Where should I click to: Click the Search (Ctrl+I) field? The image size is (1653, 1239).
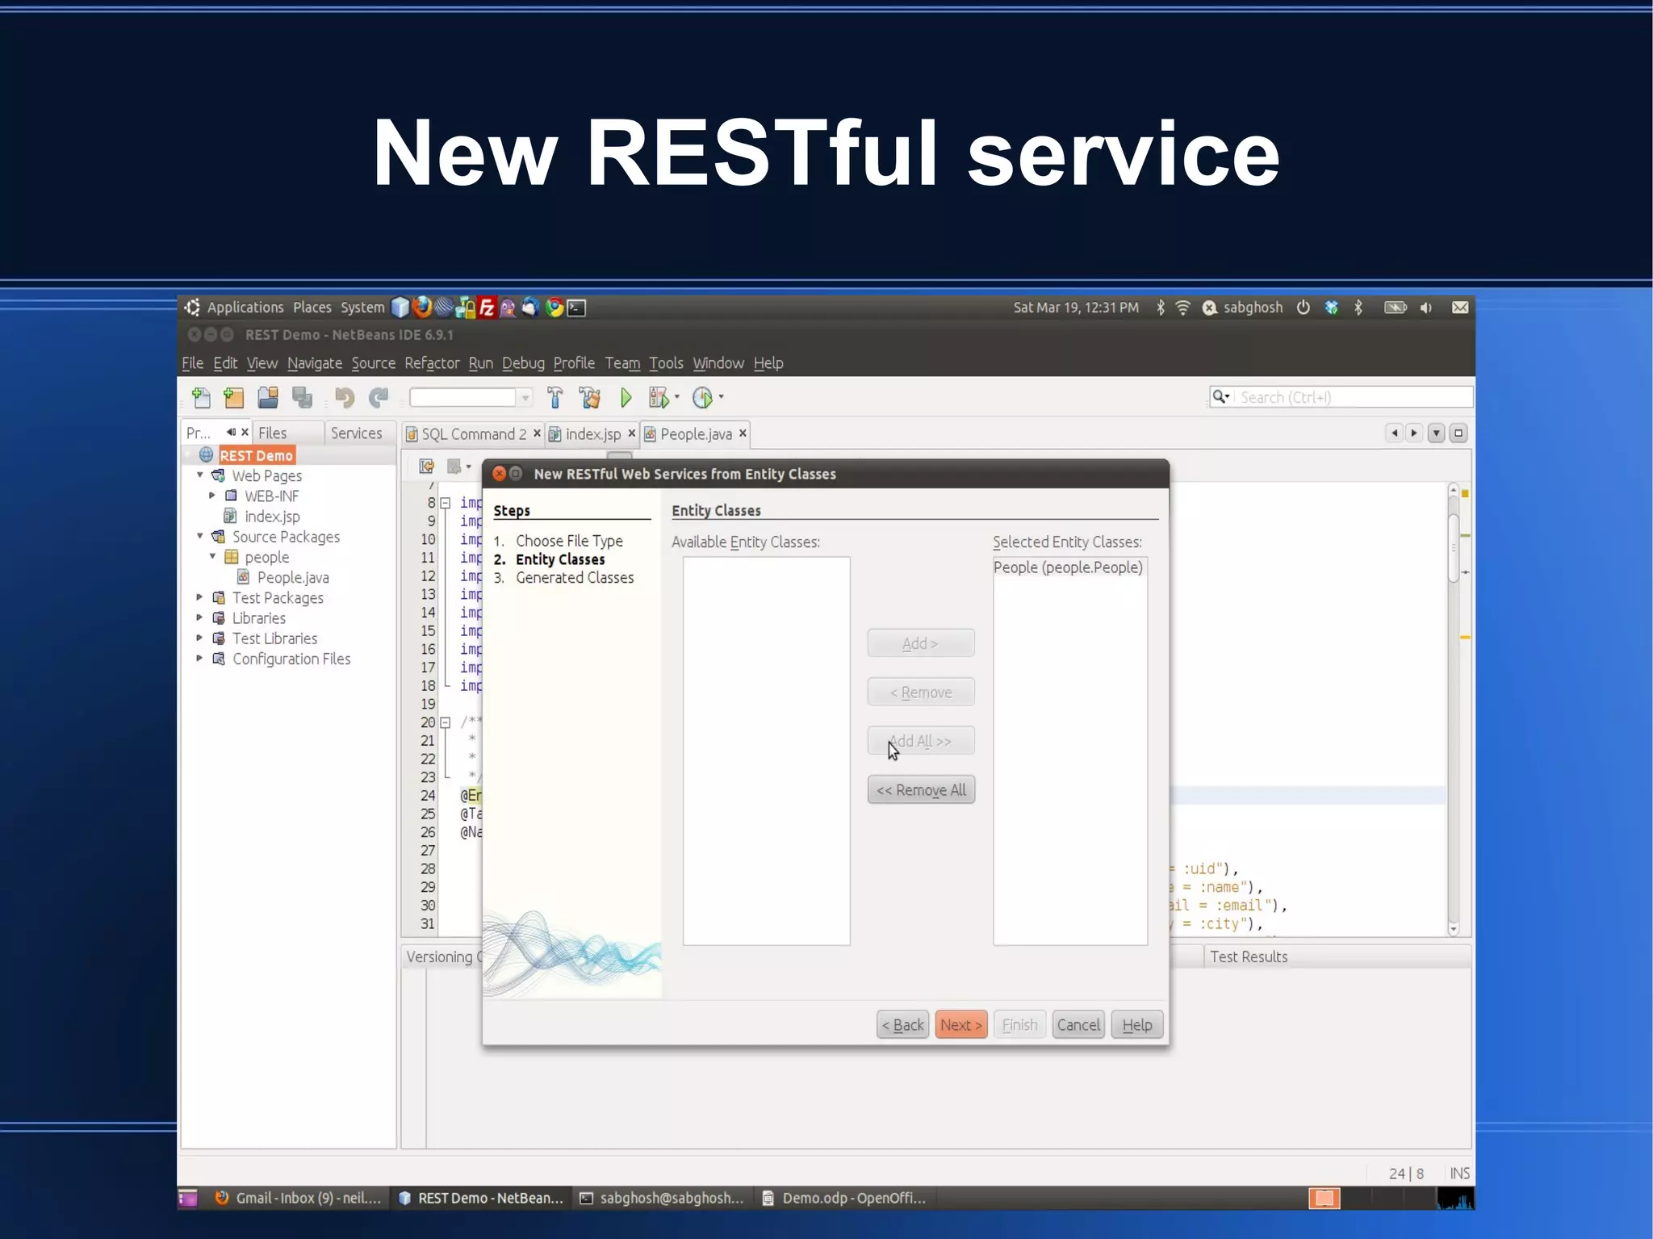[x=1341, y=397]
